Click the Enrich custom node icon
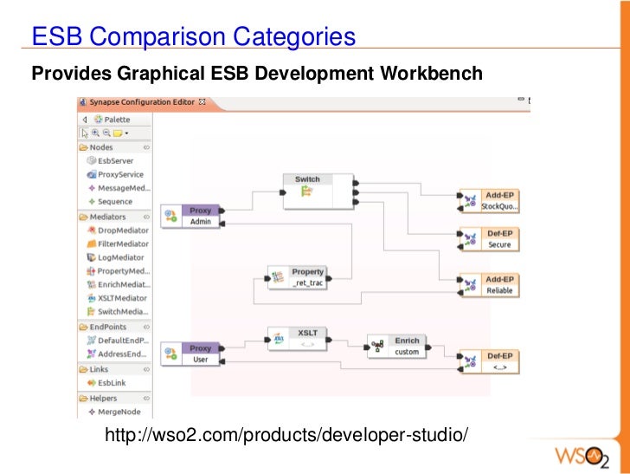630x474 pixels. (377, 346)
